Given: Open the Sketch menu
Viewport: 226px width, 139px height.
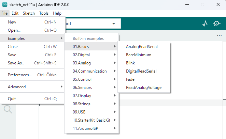Looking at the screenshot, I should click(x=29, y=13).
